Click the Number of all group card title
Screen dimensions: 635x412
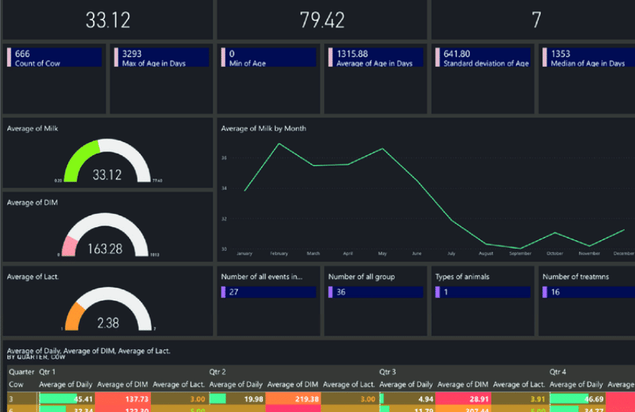click(361, 277)
